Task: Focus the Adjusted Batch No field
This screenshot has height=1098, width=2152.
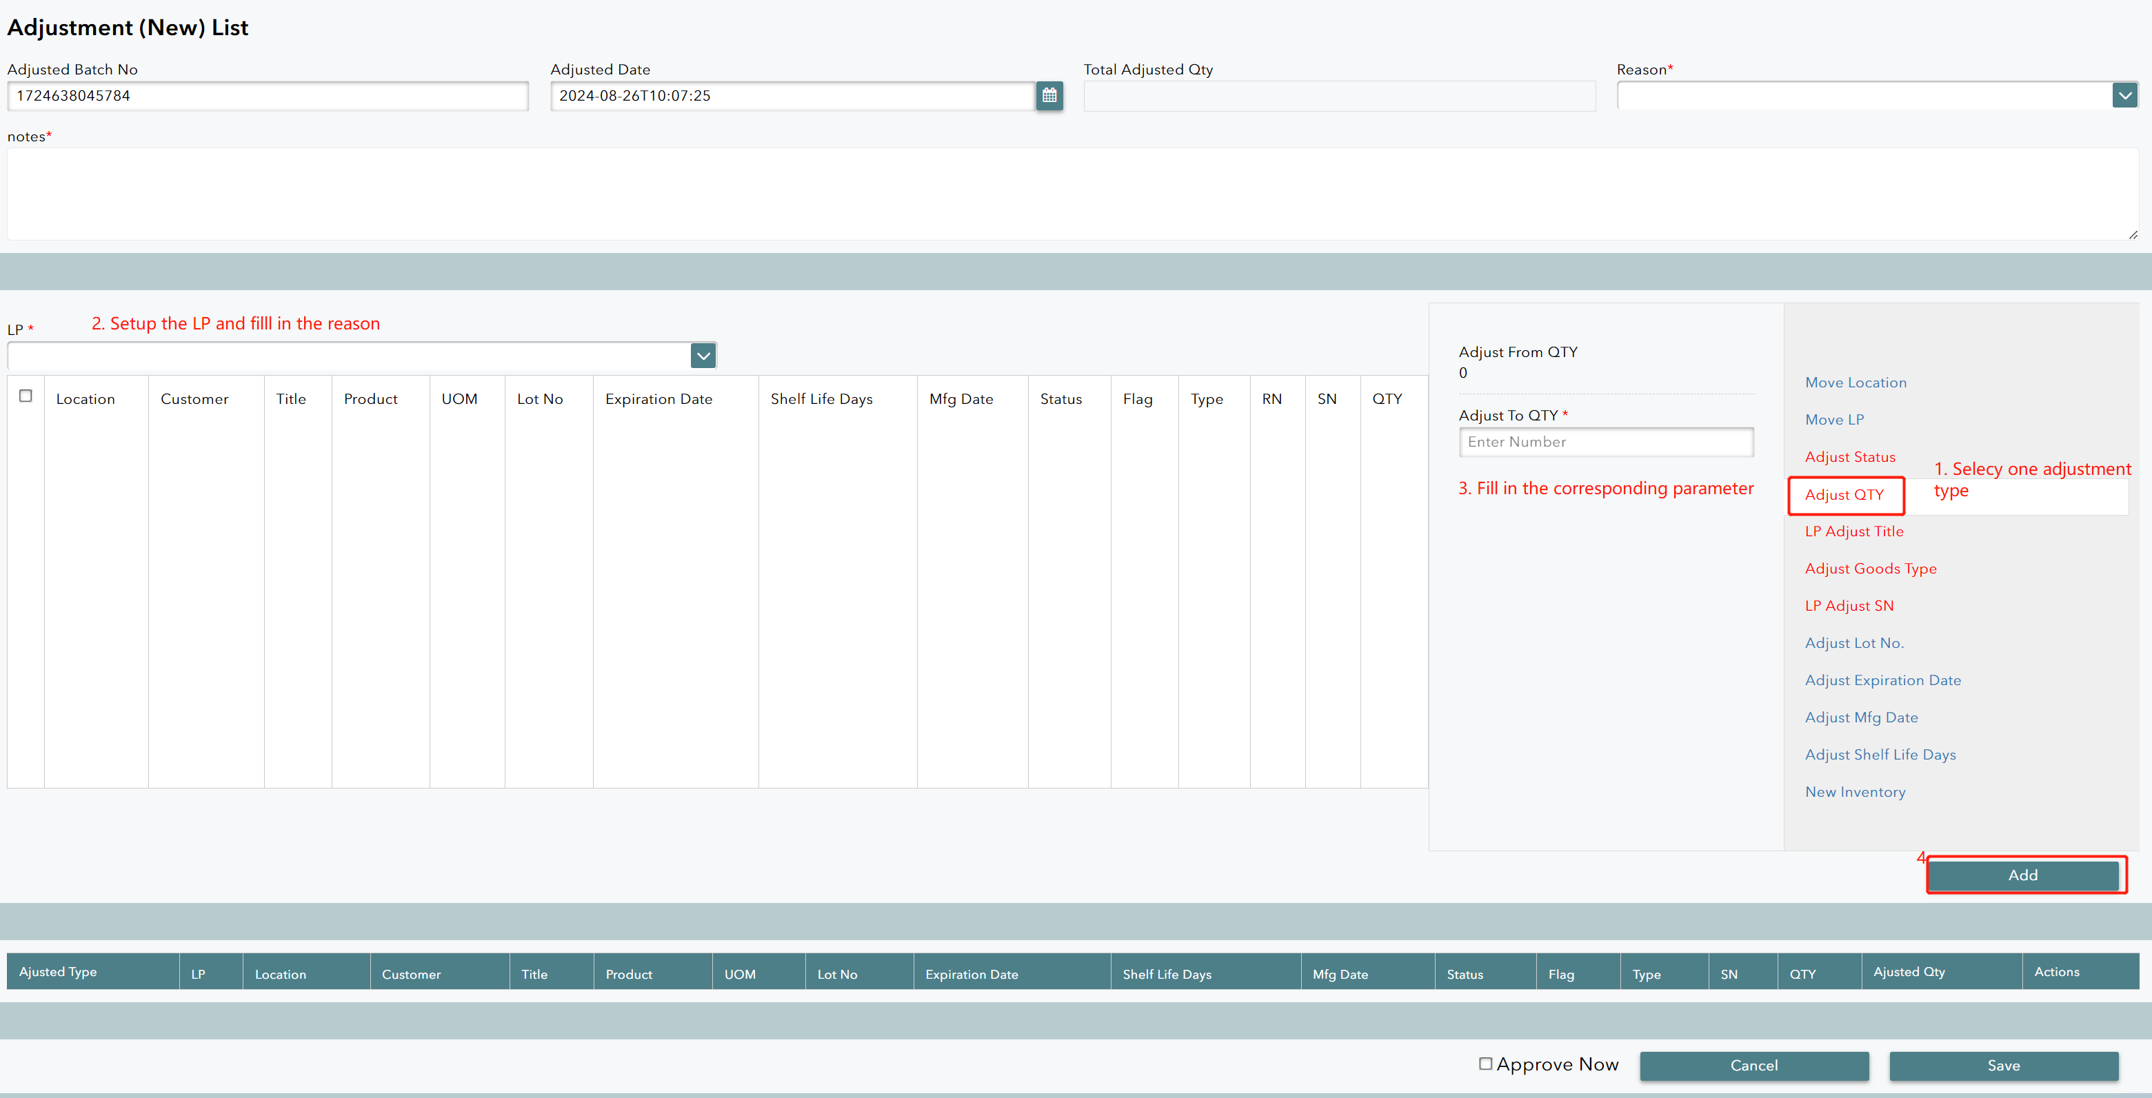Action: [268, 96]
